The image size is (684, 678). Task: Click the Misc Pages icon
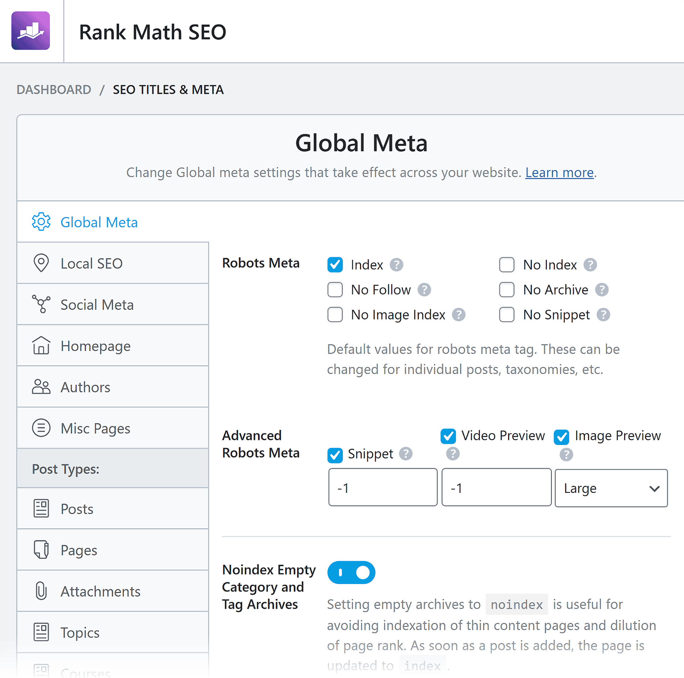point(41,428)
